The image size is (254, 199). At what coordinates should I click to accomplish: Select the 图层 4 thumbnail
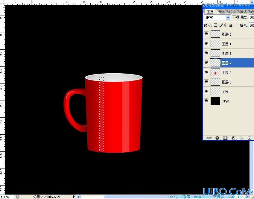pos(215,91)
